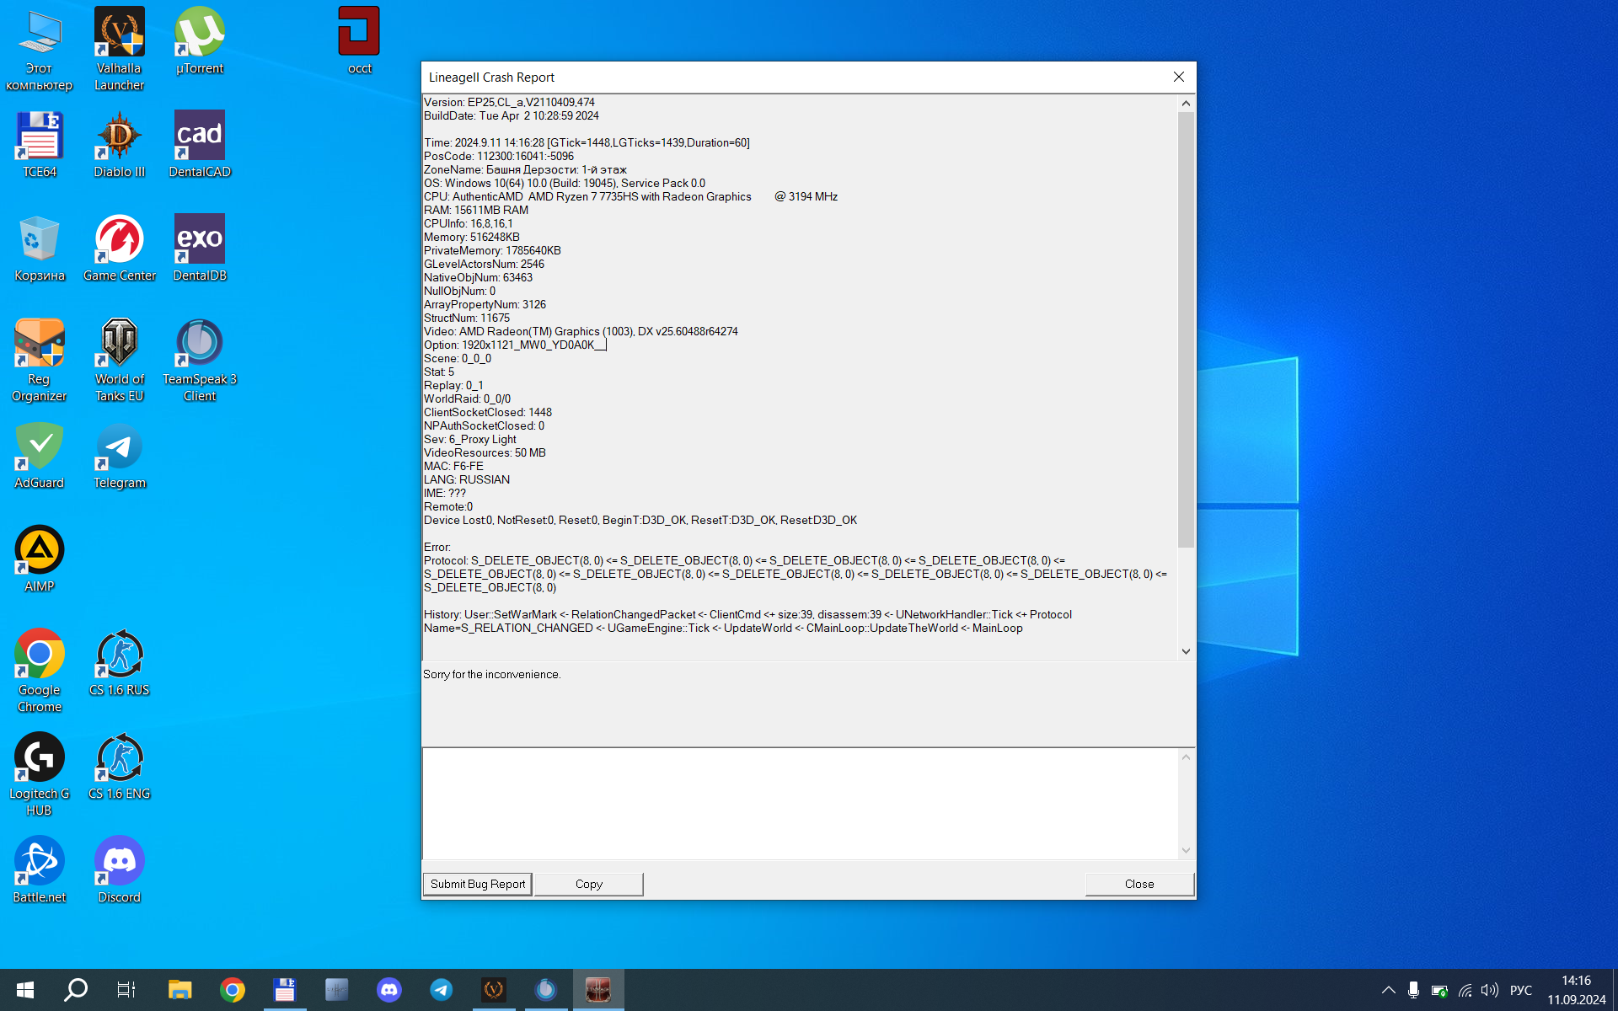Click the Lineage II taskbar icon

(598, 990)
